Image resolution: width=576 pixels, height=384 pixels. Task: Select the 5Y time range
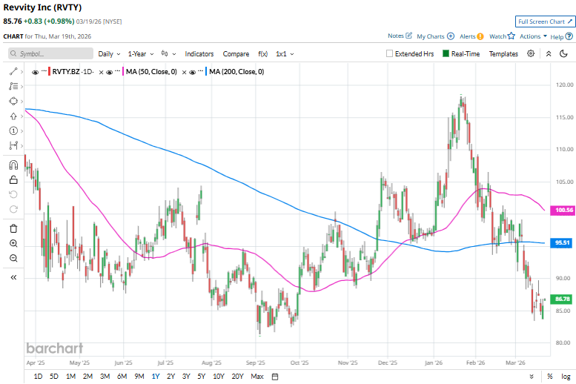point(202,377)
